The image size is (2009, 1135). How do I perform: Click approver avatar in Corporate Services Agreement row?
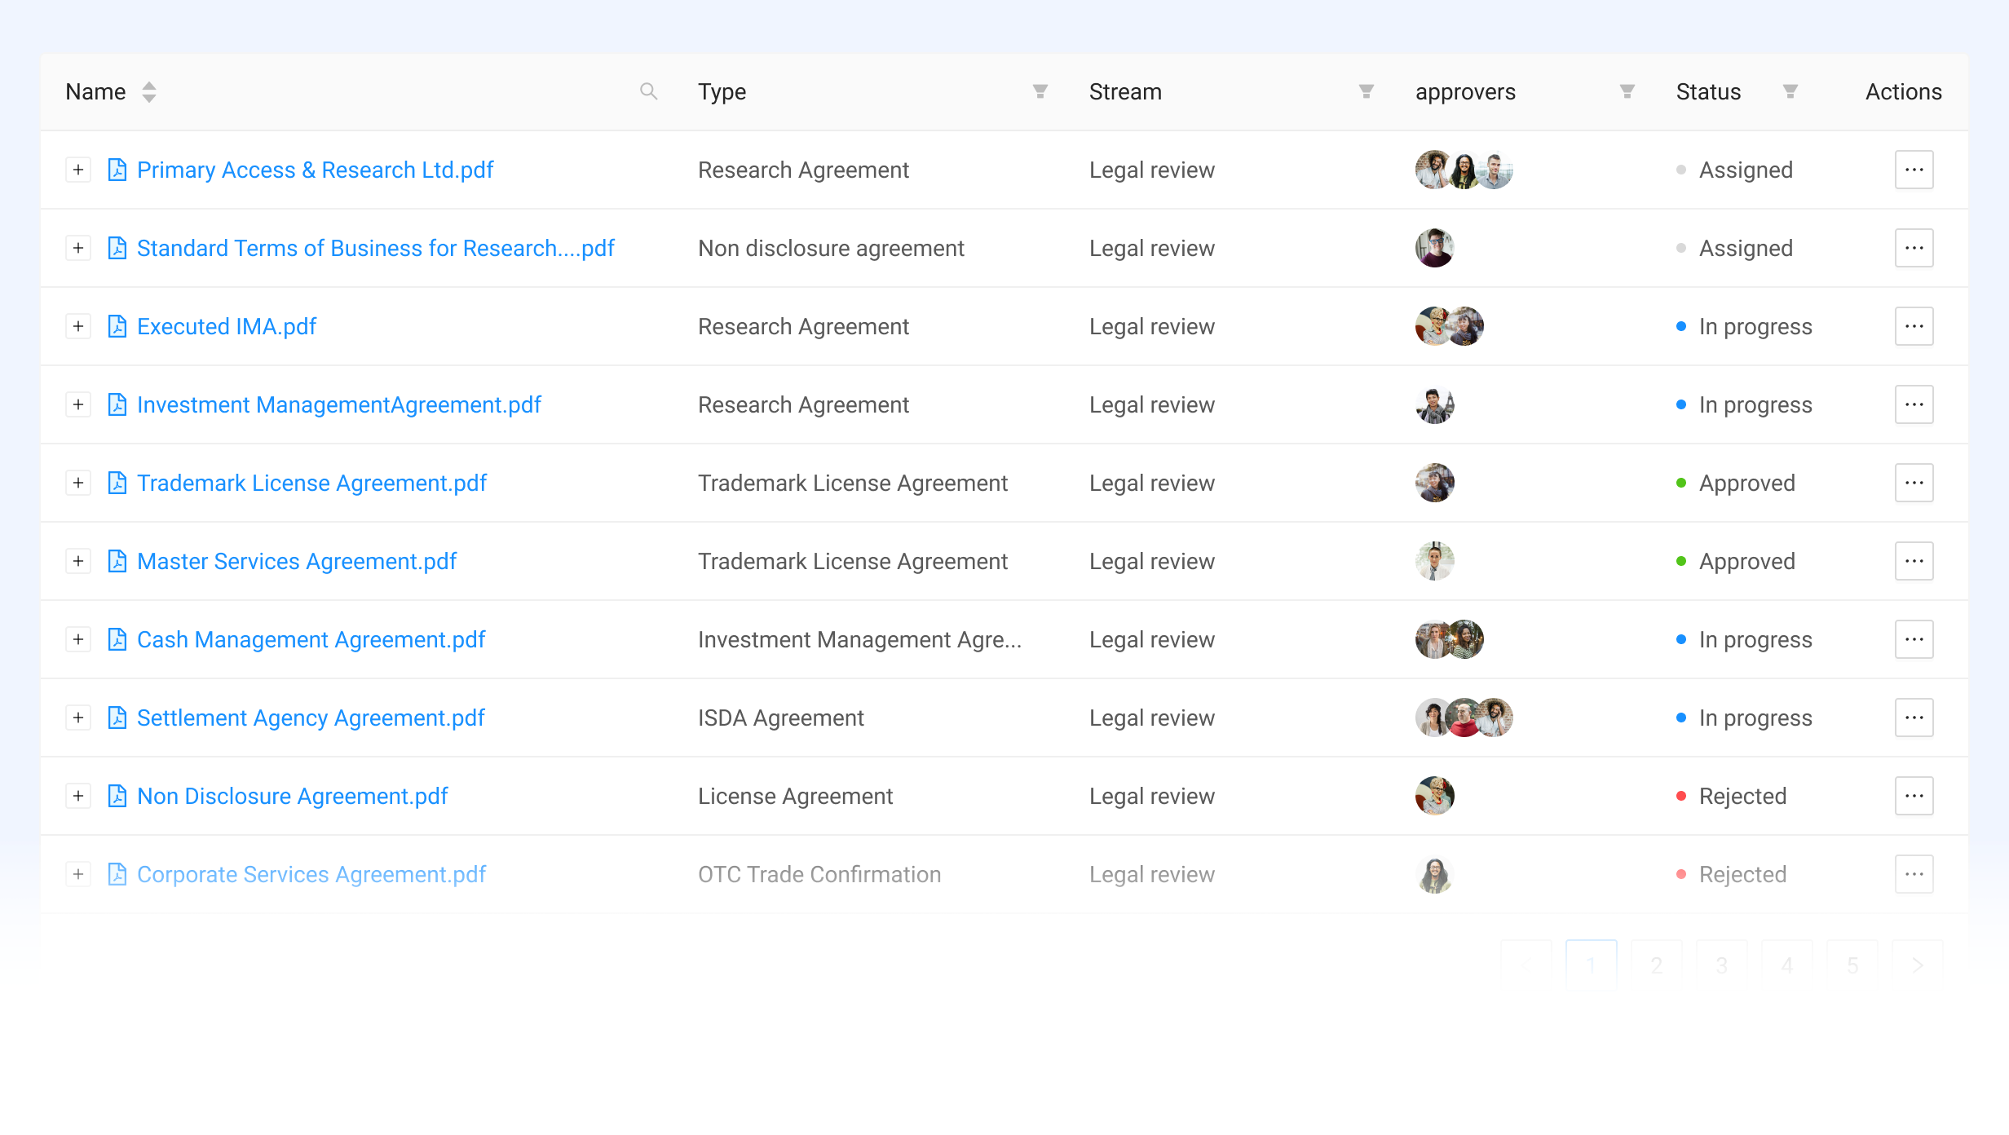coord(1435,874)
